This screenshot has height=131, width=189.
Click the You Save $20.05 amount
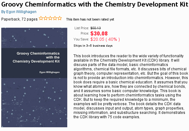click(105, 39)
